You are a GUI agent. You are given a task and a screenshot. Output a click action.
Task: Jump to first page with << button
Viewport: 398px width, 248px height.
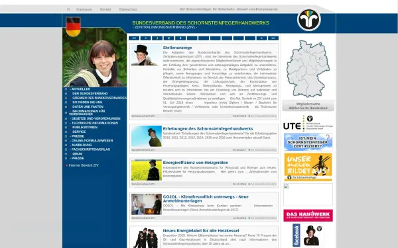(134, 38)
